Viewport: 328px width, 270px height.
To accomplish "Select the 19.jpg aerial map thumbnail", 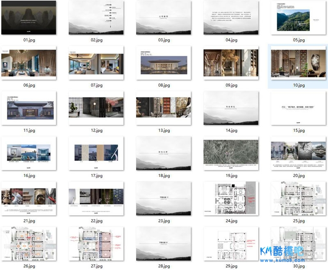I will click(x=231, y=153).
